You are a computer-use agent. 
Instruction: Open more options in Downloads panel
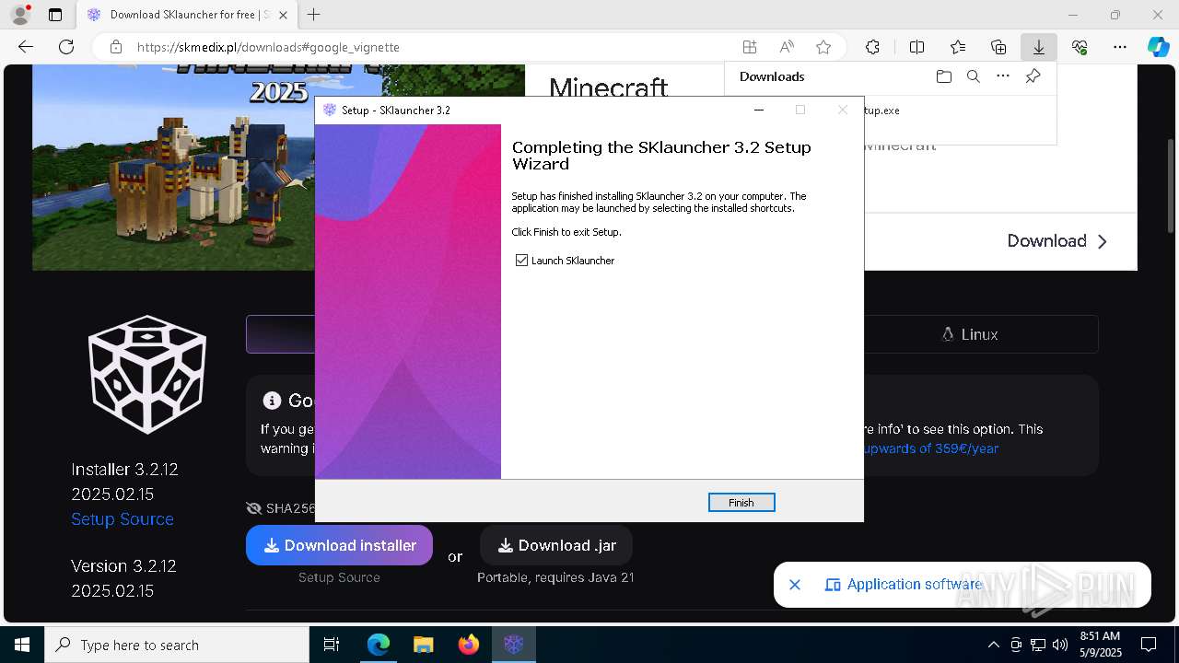click(1003, 76)
